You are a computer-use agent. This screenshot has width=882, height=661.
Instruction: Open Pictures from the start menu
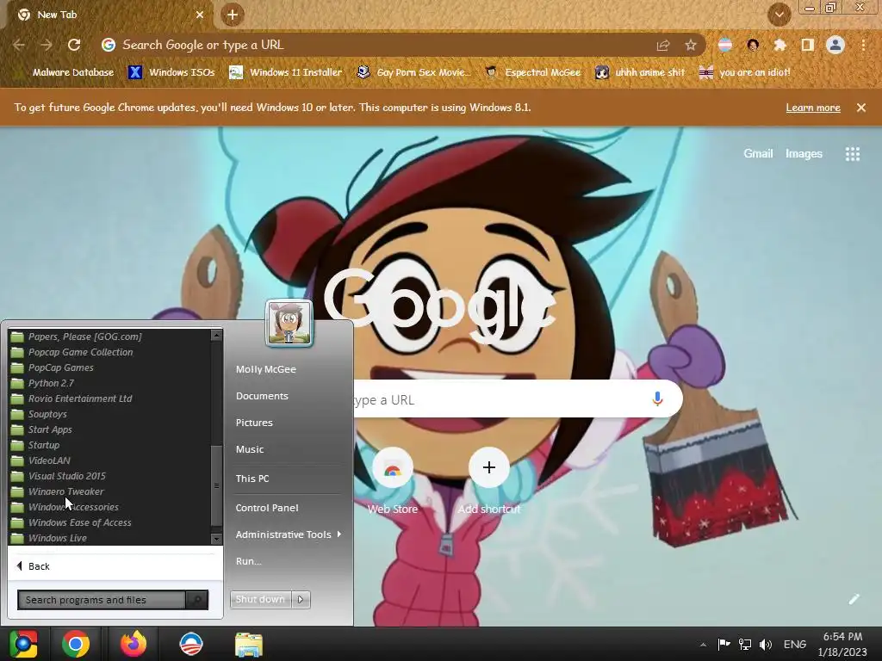click(254, 423)
